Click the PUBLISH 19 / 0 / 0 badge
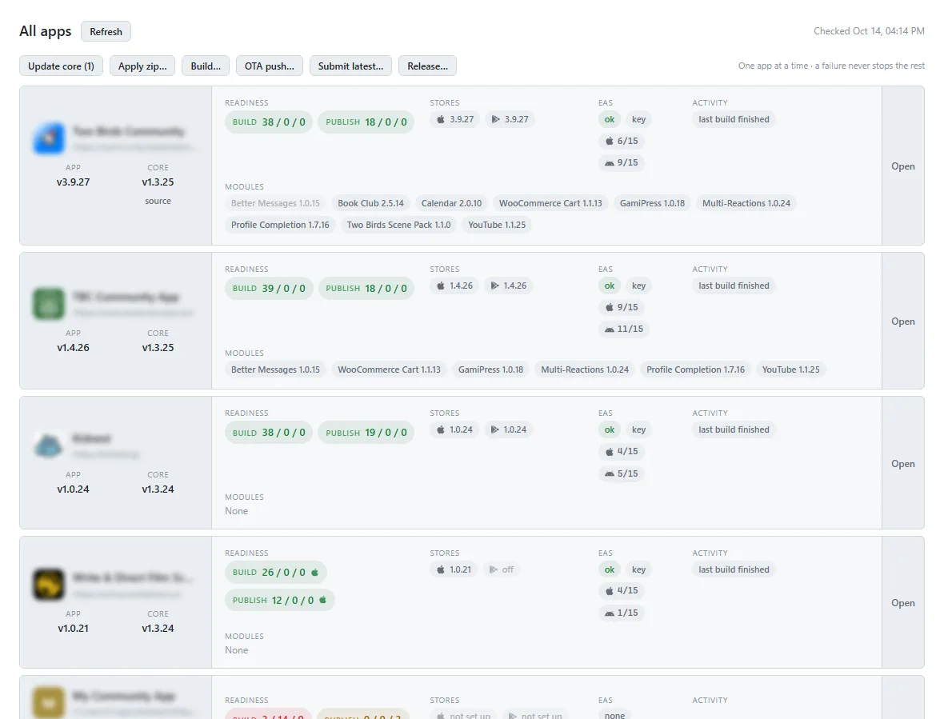Viewport: 944px width, 719px height. 366,433
